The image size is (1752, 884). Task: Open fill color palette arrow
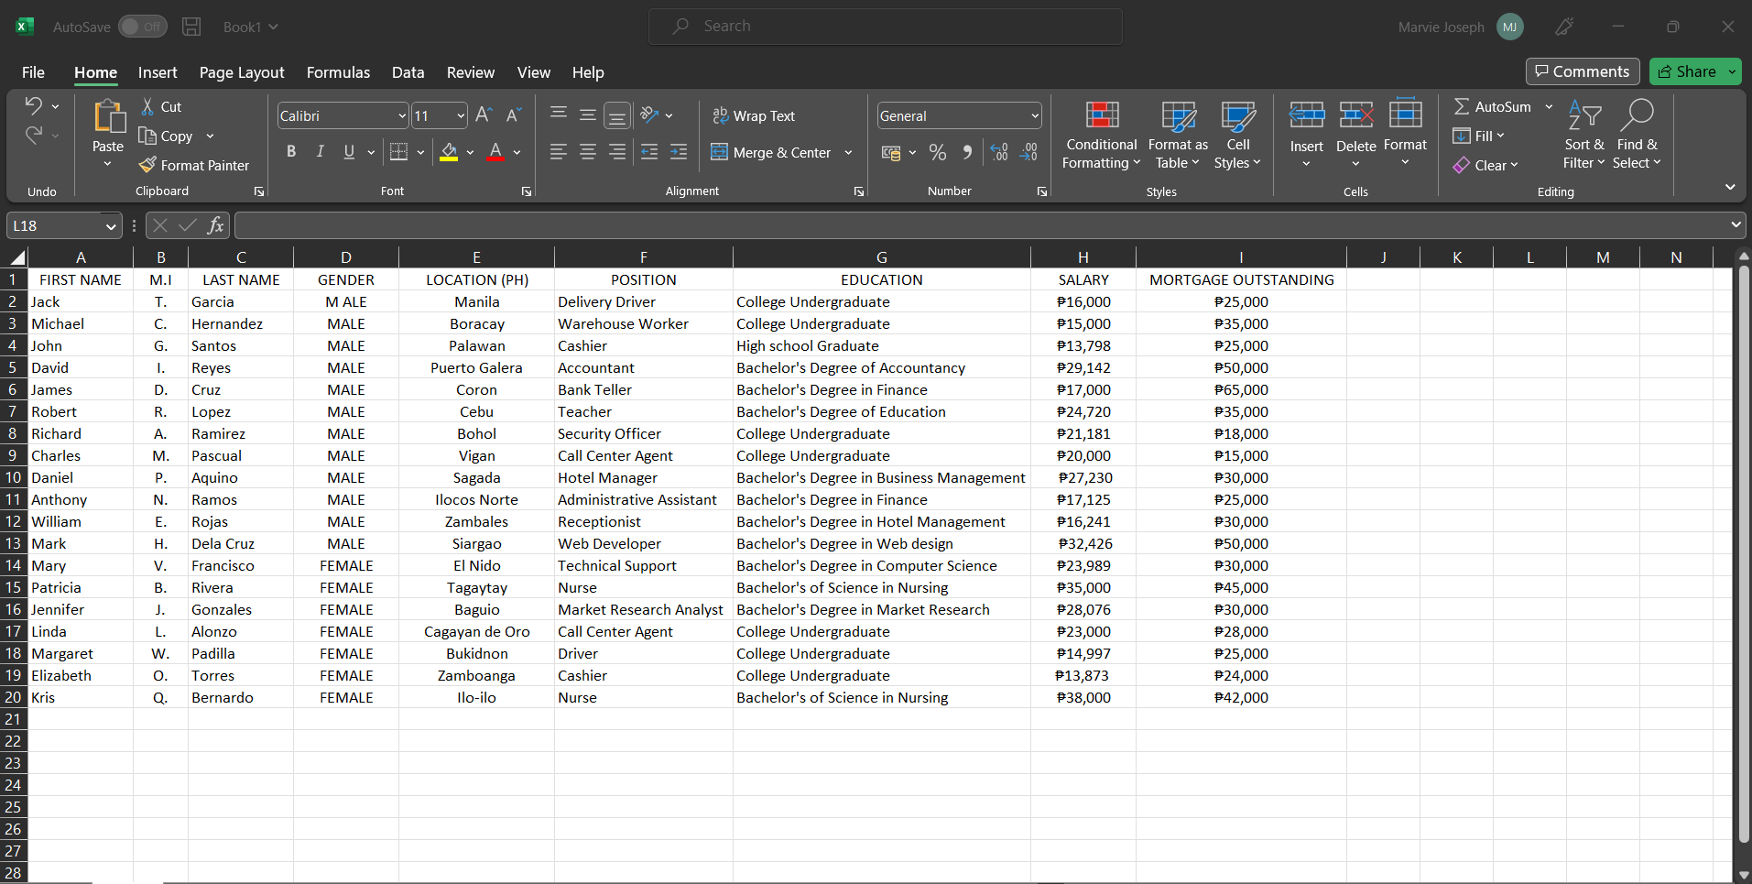470,153
